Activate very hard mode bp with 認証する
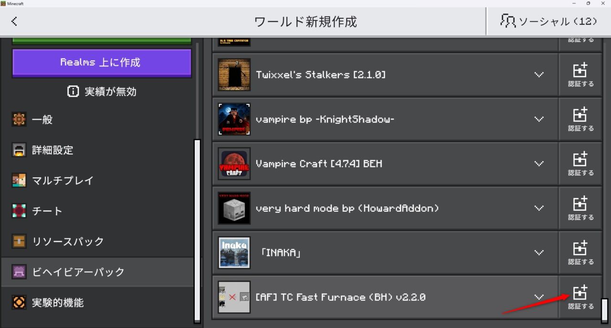The image size is (611, 328). click(580, 208)
